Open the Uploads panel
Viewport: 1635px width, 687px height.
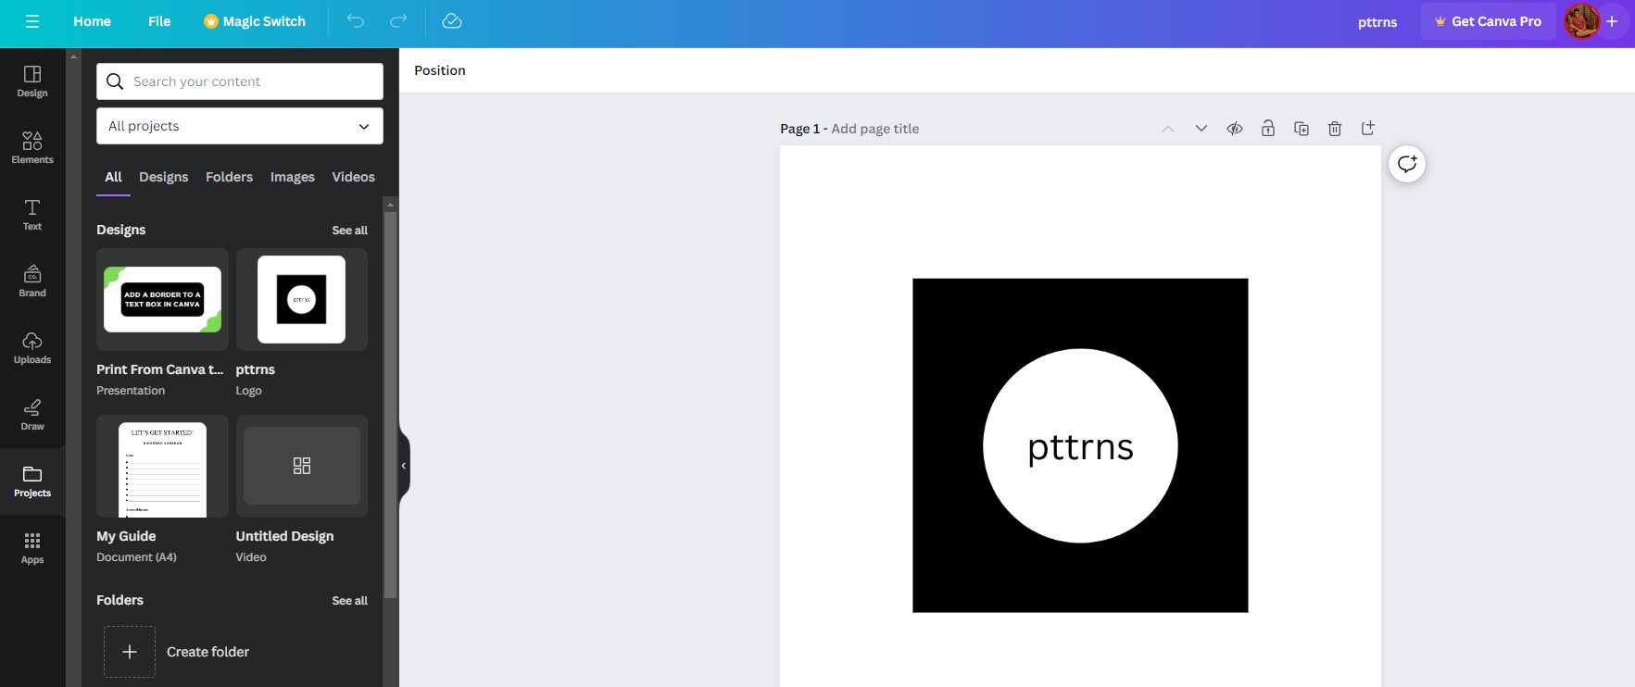click(32, 348)
